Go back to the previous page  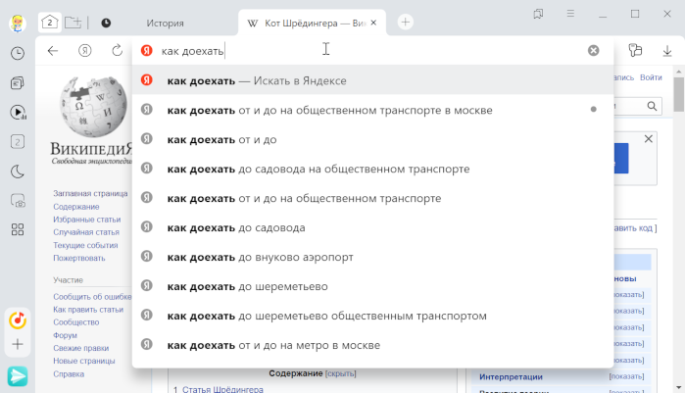pyautogui.click(x=52, y=51)
